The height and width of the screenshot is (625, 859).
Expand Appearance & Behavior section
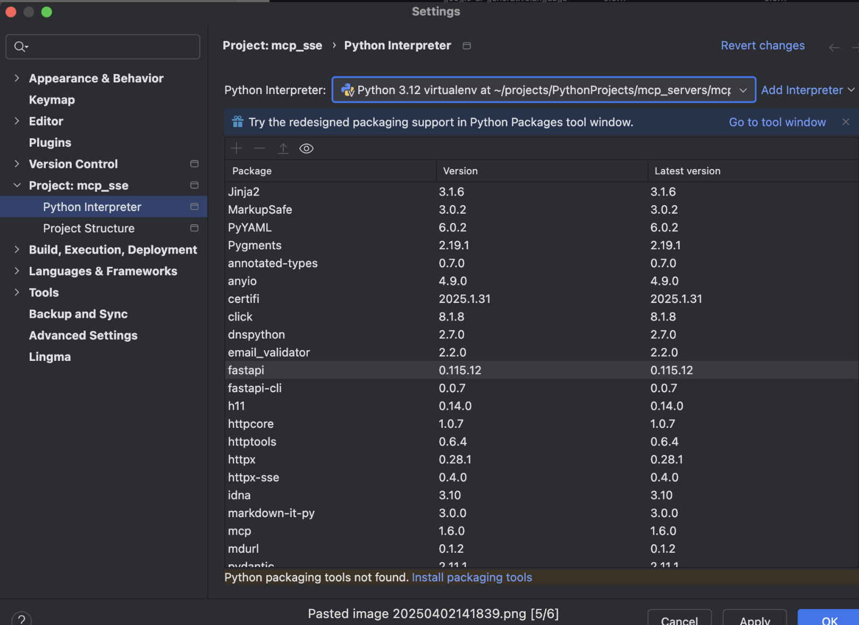[x=17, y=78]
